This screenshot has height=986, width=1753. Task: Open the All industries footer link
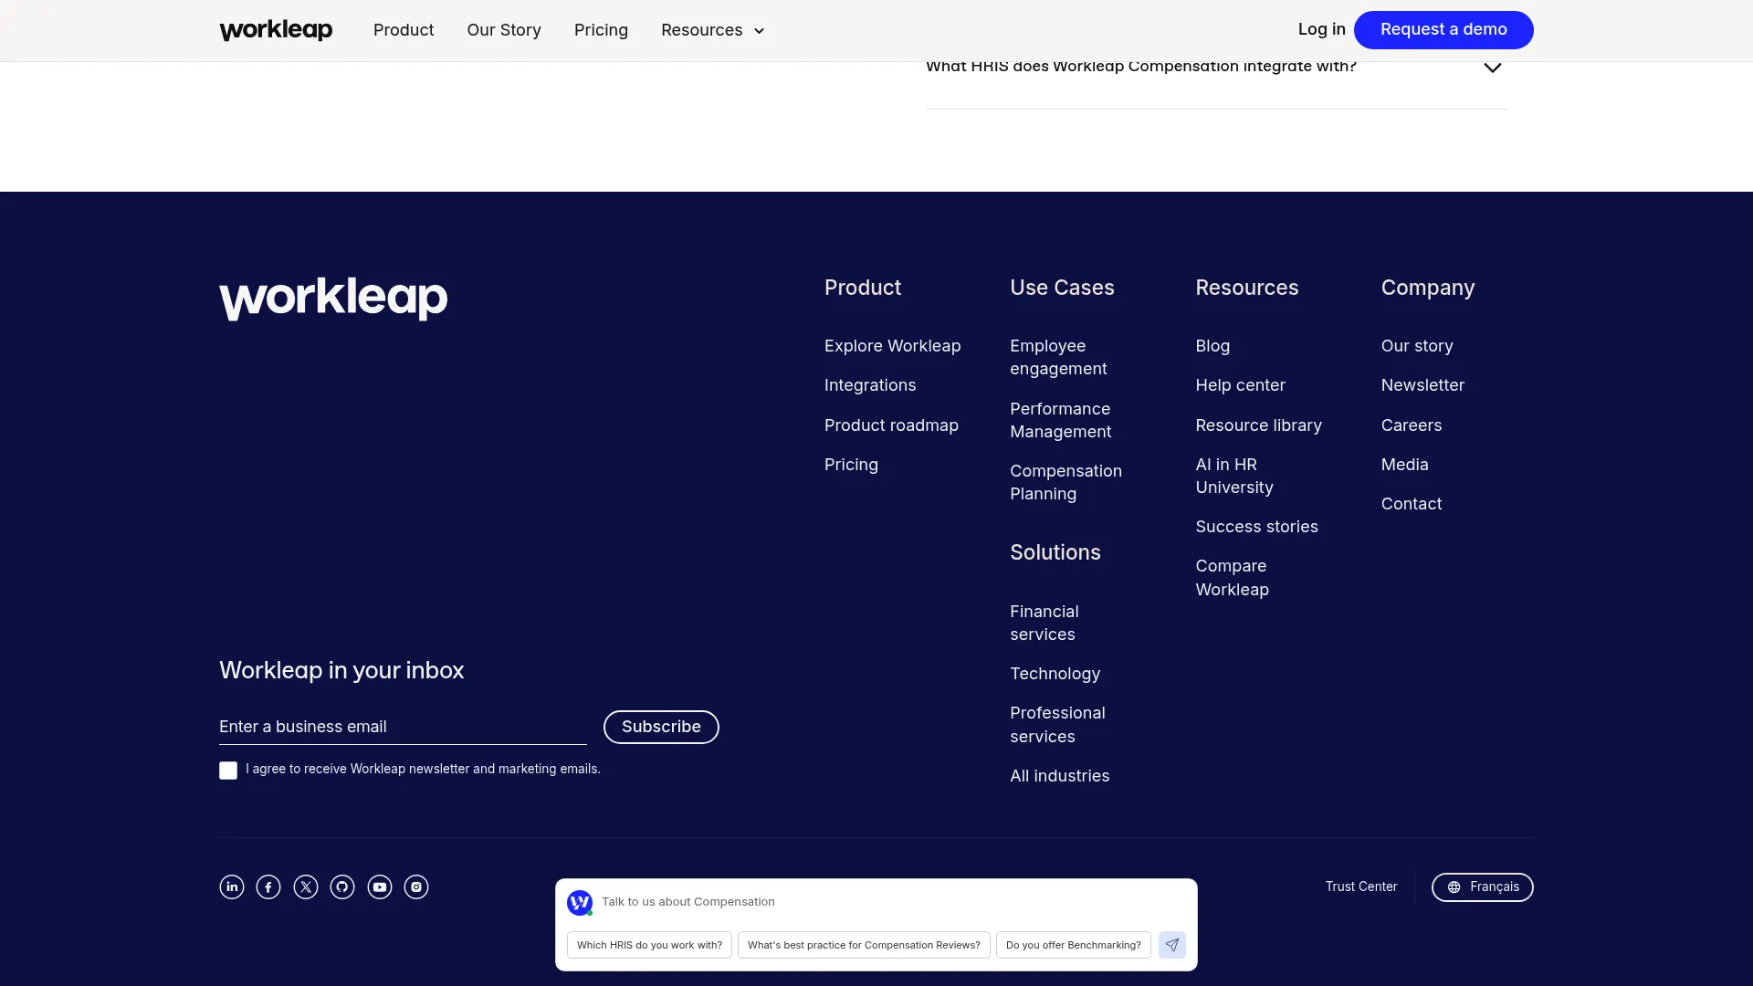point(1060,776)
